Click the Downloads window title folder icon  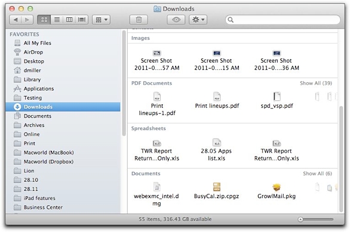point(157,9)
